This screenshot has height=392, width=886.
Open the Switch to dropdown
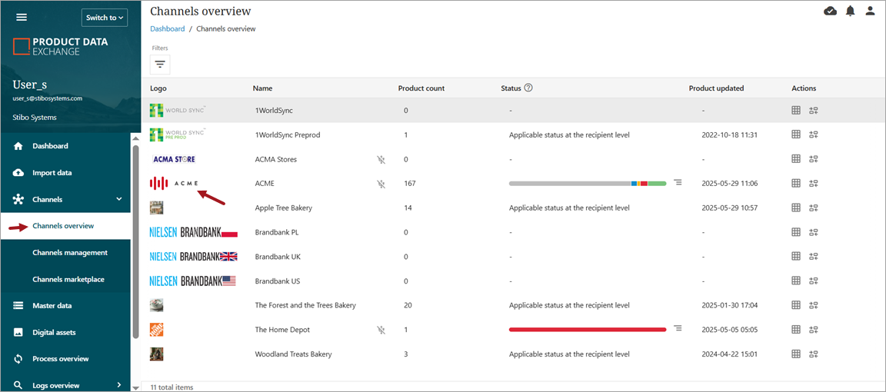coord(105,18)
